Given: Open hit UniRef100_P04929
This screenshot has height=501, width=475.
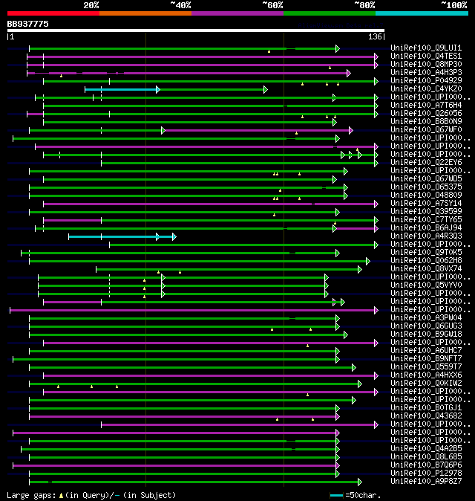Looking at the screenshot, I should 426,80.
